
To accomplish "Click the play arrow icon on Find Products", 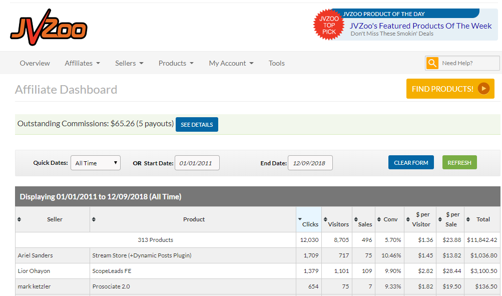I will [x=484, y=89].
